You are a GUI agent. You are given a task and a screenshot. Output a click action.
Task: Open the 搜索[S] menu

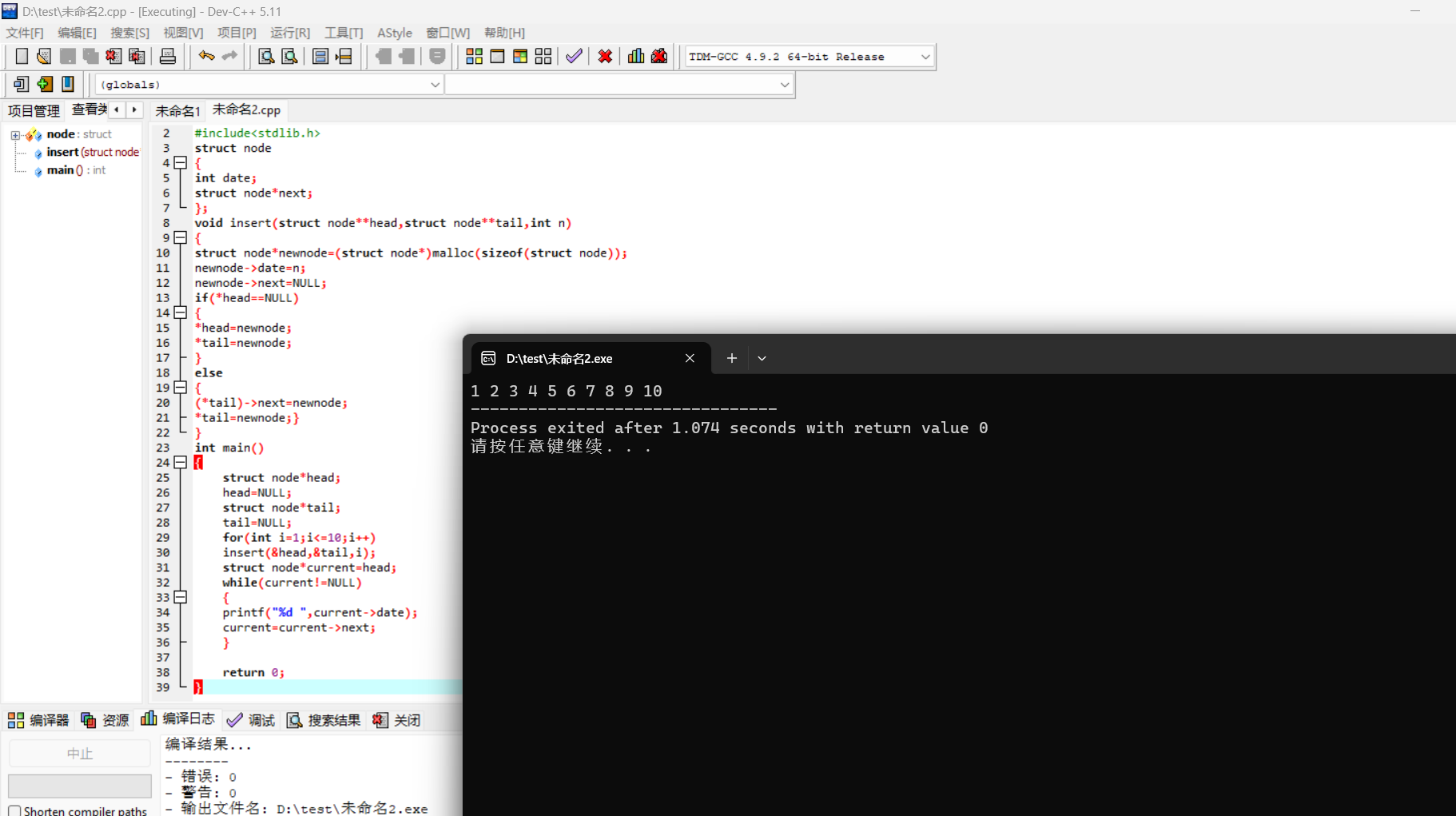pyautogui.click(x=129, y=33)
